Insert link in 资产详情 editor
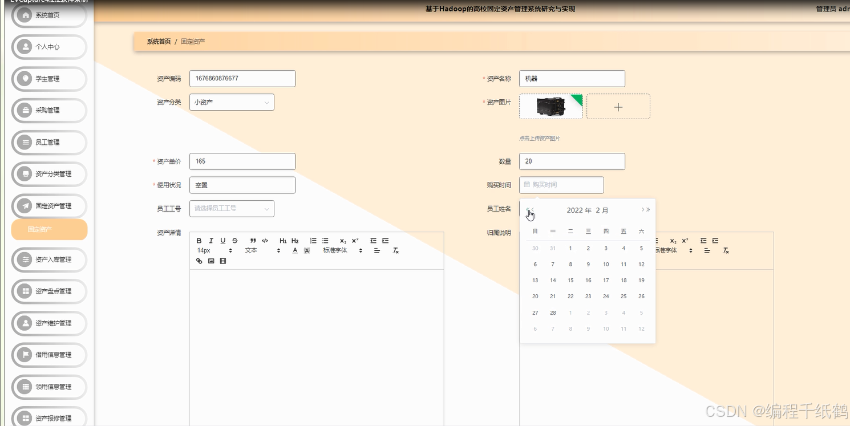 [199, 261]
